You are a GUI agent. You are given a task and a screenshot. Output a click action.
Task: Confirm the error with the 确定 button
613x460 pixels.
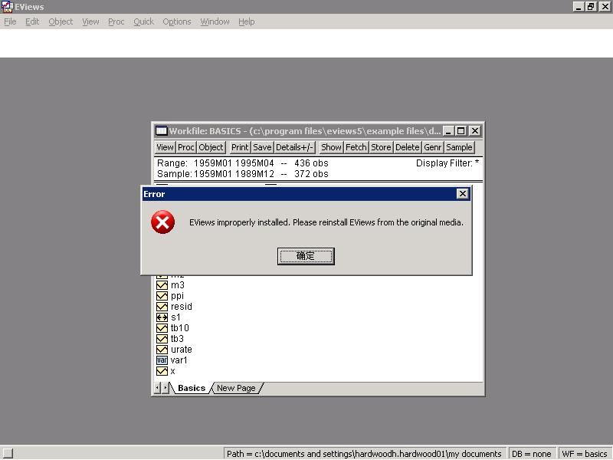click(x=306, y=256)
